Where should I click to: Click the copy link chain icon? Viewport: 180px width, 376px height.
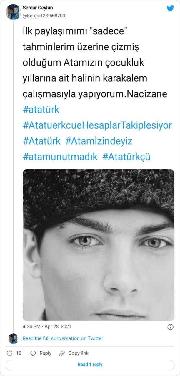62,353
